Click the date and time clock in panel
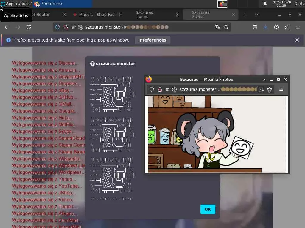305x228 pixels. [281, 4]
